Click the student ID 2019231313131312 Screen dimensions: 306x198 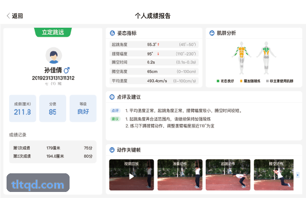(53, 78)
